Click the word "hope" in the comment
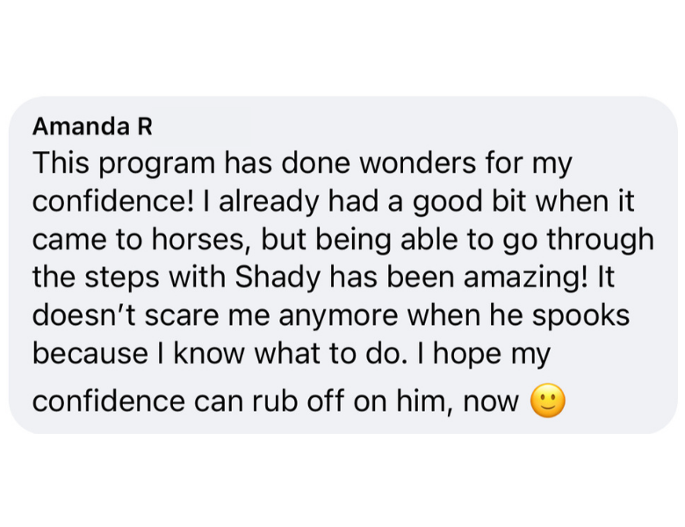 coord(467,354)
